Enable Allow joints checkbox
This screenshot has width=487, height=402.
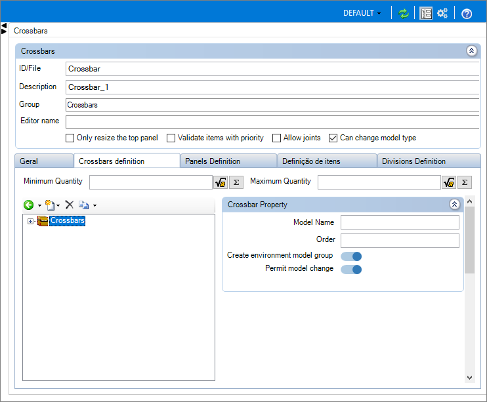(276, 138)
